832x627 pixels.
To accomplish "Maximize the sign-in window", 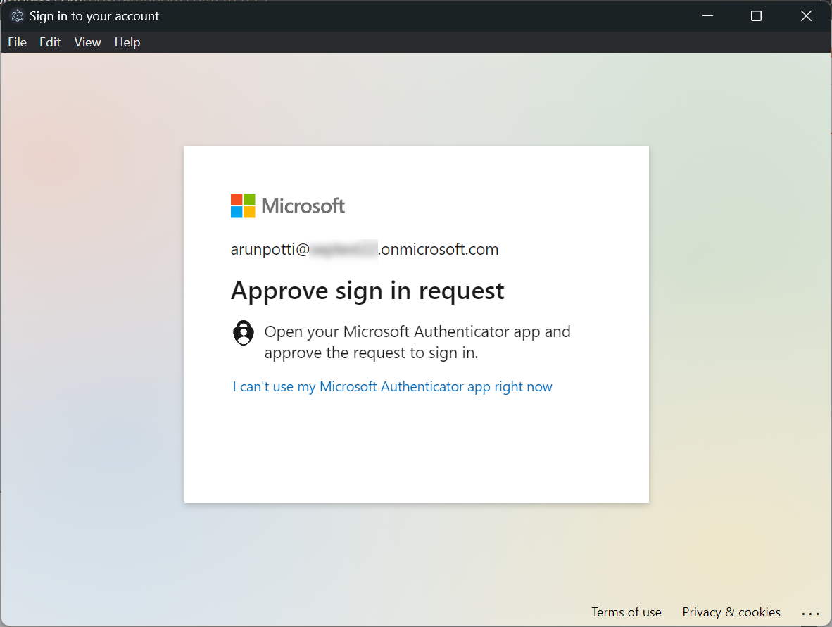I will click(756, 16).
